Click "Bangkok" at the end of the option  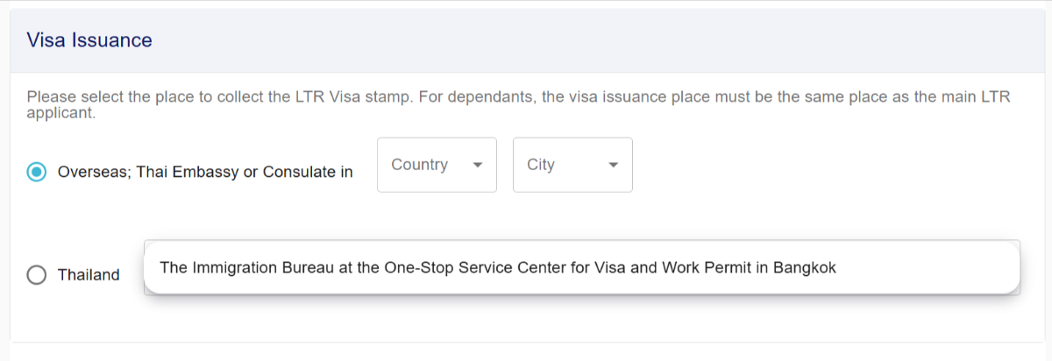click(804, 268)
